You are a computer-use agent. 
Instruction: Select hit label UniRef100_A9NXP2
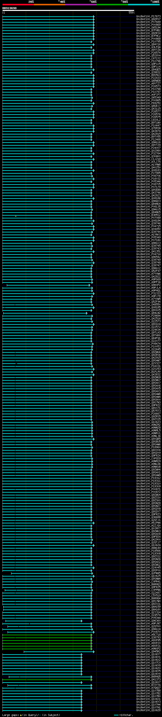148,649
